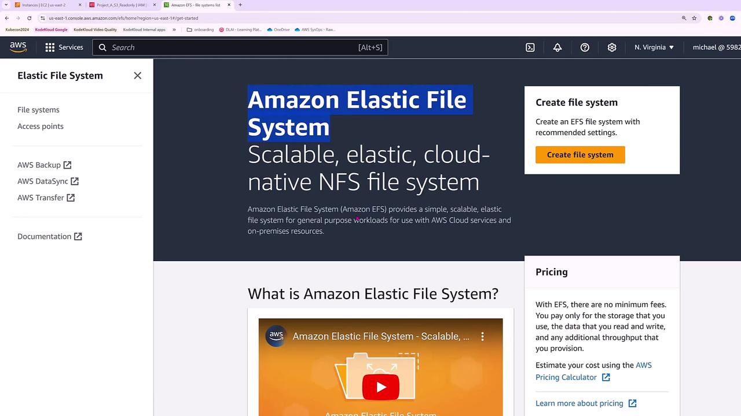The height and width of the screenshot is (416, 741).
Task: Focus the AWS console Search field
Action: point(240,47)
